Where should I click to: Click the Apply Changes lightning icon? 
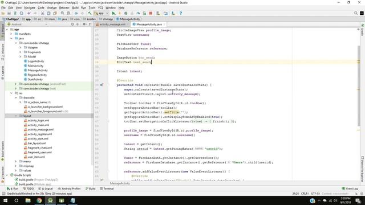tap(120, 13)
